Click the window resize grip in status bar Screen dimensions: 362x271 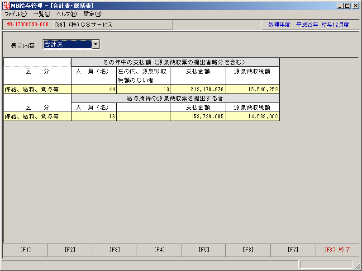[x=357, y=266]
